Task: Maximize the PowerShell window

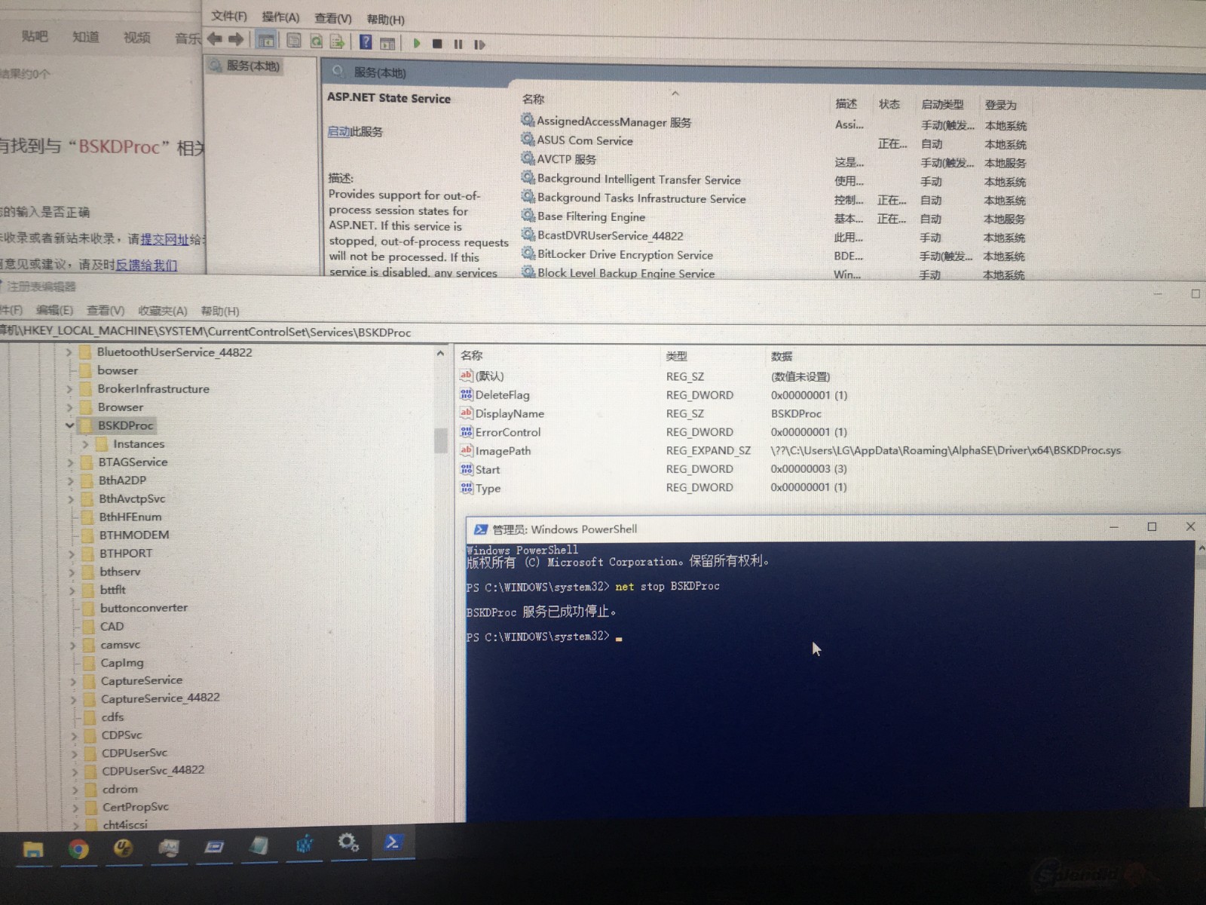Action: tap(1152, 526)
